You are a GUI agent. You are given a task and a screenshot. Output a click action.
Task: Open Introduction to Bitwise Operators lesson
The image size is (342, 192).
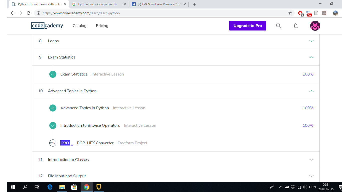(90, 125)
